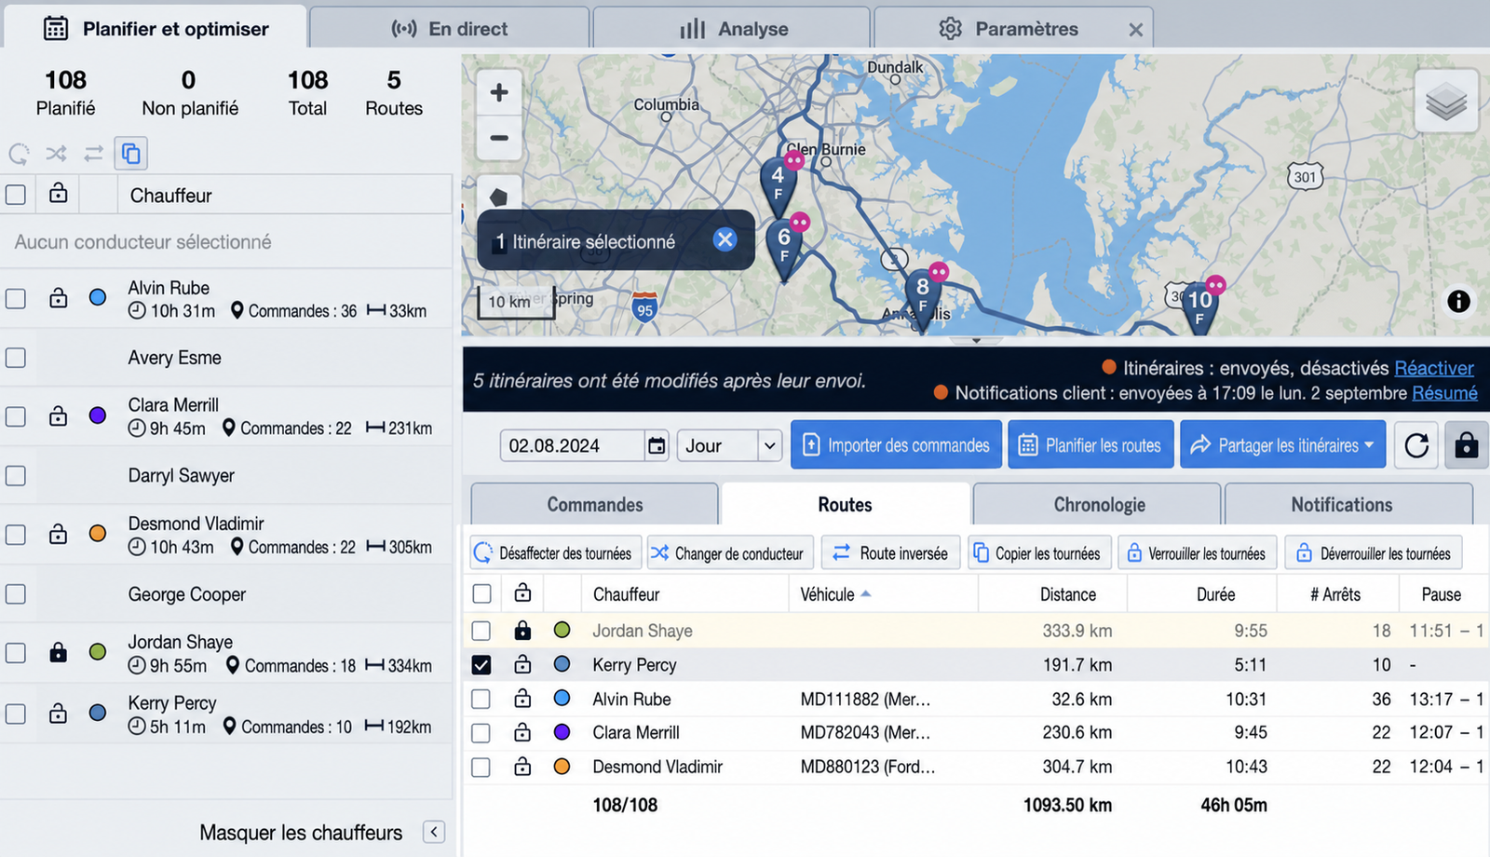Toggle lock icon for Alvin Rube driver
The width and height of the screenshot is (1490, 857).
click(59, 298)
